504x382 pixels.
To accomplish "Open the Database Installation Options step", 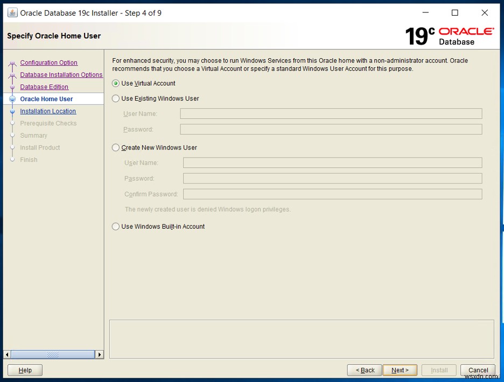I will 61,75.
